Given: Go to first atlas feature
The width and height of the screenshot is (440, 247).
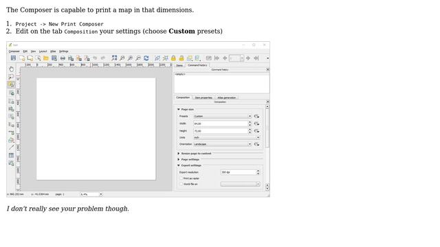Looking at the screenshot, I should tap(217, 58).
